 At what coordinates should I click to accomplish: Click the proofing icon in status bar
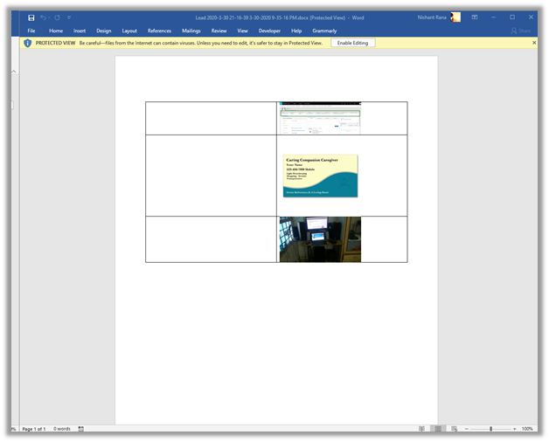[x=81, y=429]
